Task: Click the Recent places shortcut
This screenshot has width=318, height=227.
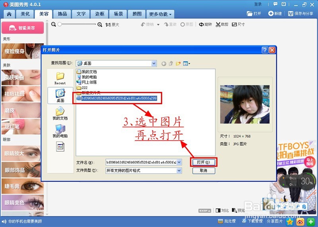Action: click(x=60, y=78)
